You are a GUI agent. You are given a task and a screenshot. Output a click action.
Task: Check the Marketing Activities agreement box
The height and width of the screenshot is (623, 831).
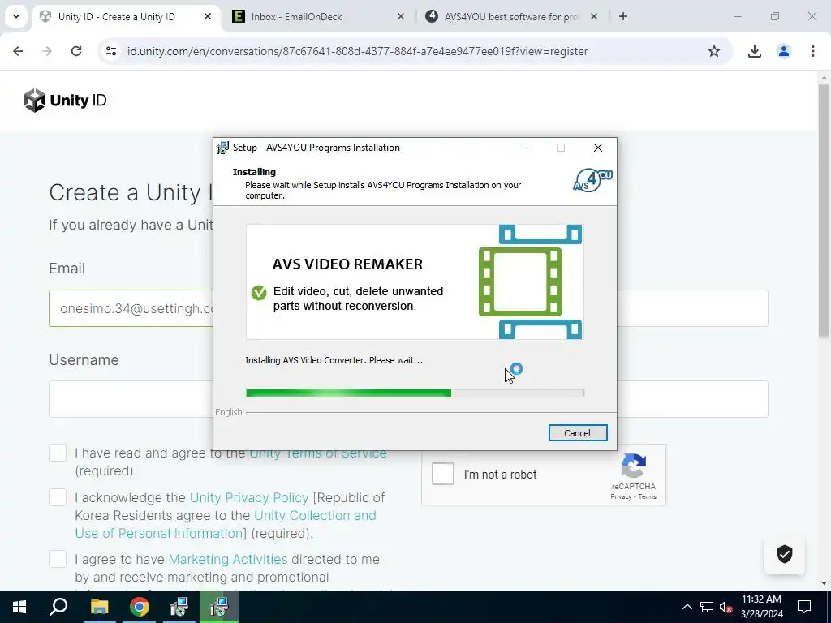coord(58,559)
